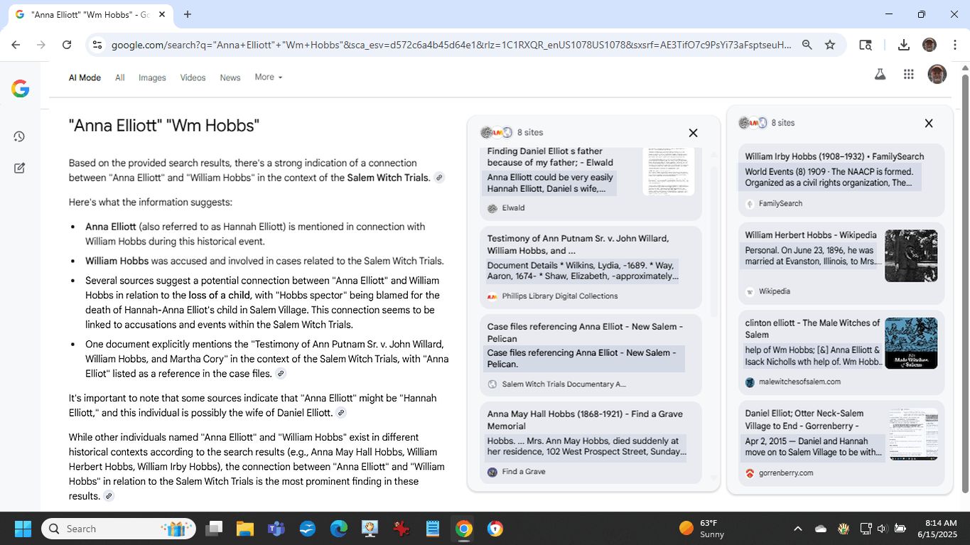Switch to the Images tab
970x545 pixels.
[x=152, y=78]
